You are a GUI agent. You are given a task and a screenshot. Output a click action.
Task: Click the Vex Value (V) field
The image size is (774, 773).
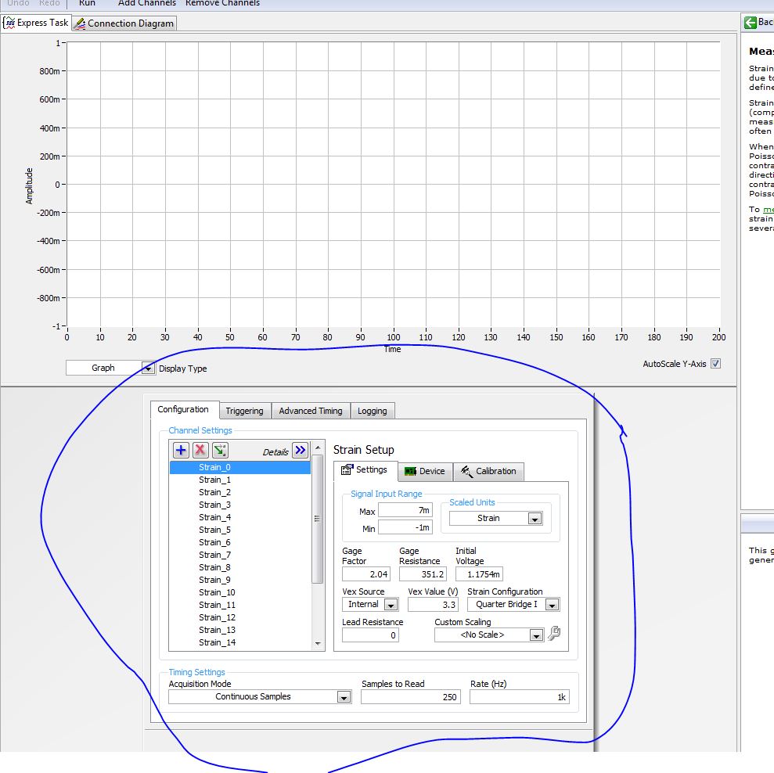tap(433, 605)
